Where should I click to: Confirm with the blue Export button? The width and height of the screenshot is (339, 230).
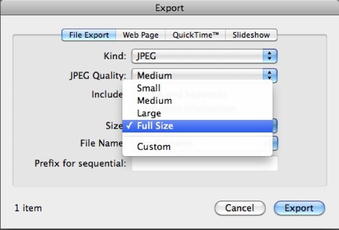[299, 208]
